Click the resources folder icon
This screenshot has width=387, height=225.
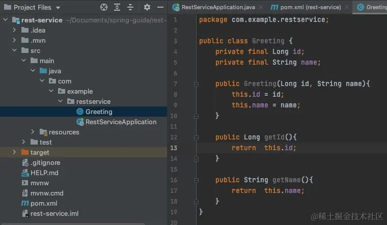click(x=43, y=132)
